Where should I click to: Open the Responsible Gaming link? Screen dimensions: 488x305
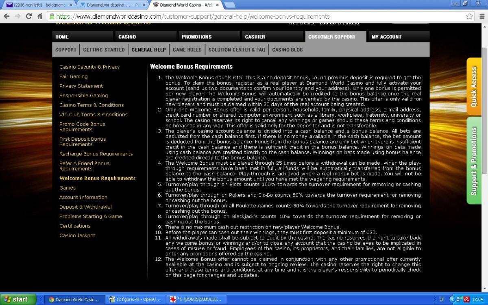tap(84, 96)
